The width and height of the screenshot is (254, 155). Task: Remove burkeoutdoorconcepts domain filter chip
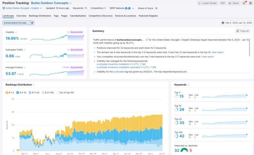[32, 23]
